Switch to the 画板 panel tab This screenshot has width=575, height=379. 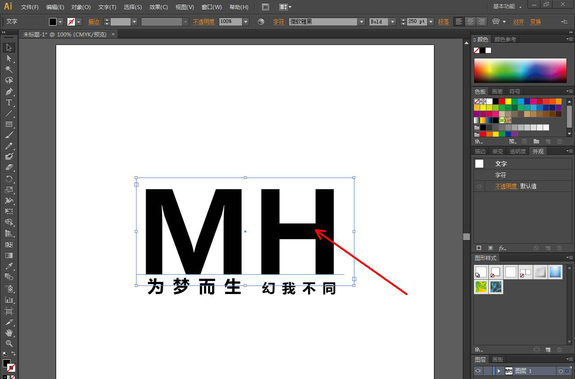(x=498, y=359)
